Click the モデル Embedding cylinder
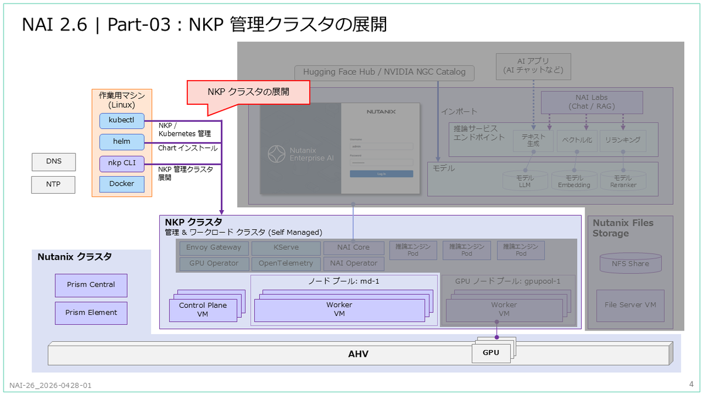 [574, 180]
